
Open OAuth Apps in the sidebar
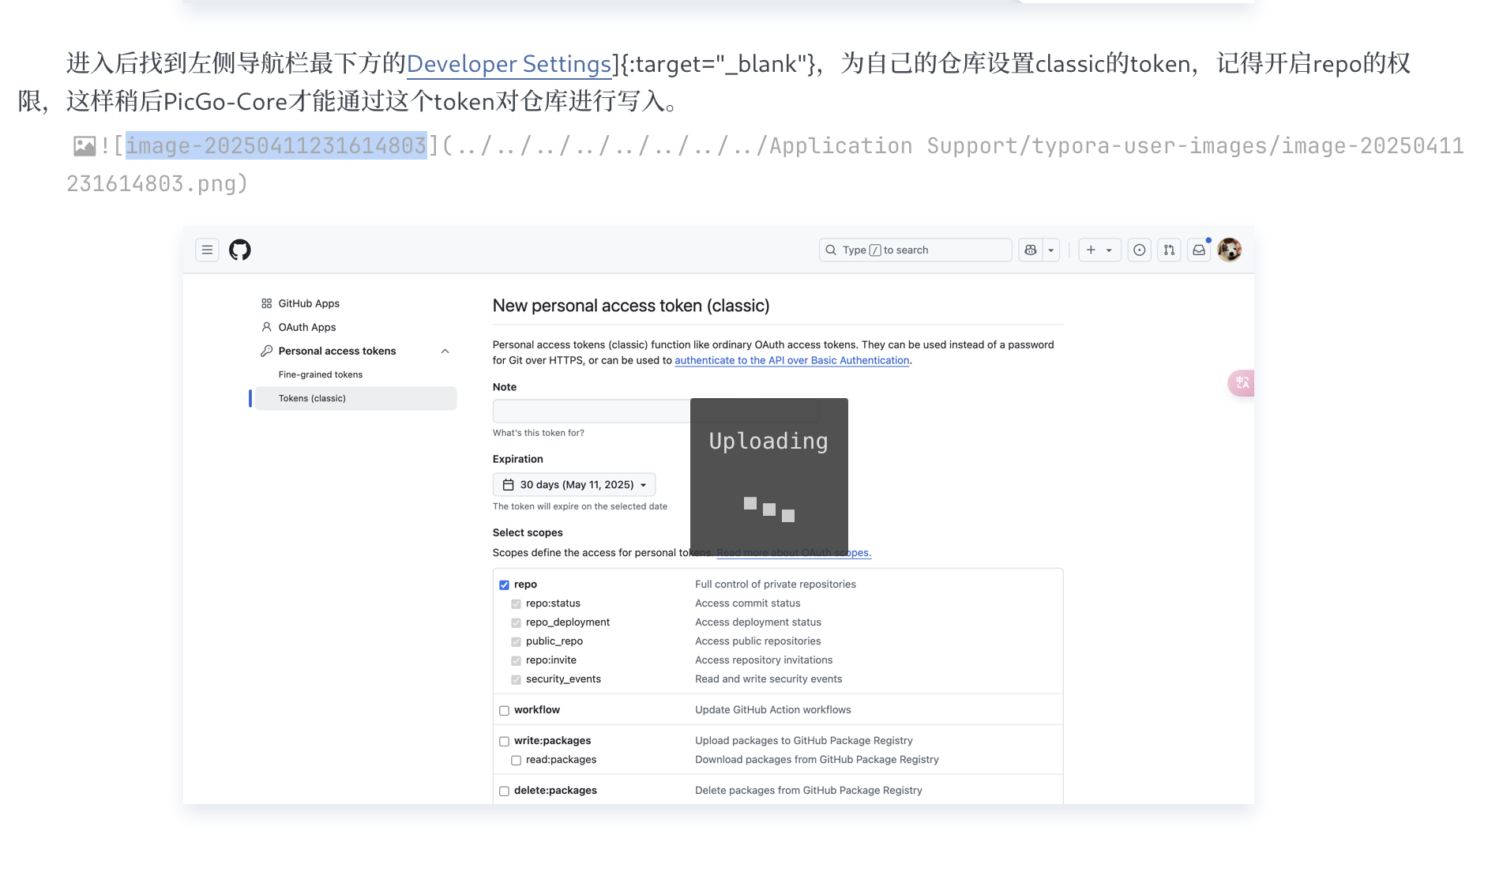[307, 327]
